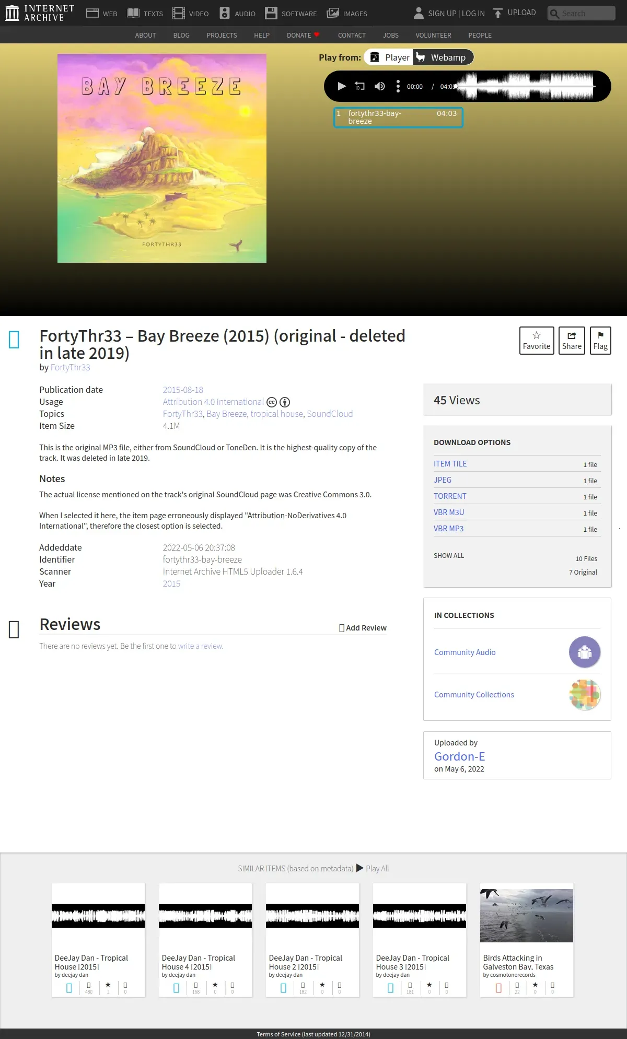Image resolution: width=627 pixels, height=1039 pixels.
Task: Open the Internet Archive home logo
Action: (40, 13)
